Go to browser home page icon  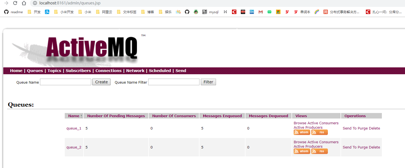[x=24, y=3]
